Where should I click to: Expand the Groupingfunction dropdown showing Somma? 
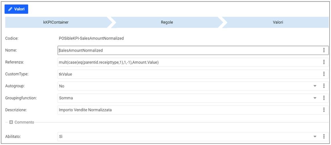point(315,98)
